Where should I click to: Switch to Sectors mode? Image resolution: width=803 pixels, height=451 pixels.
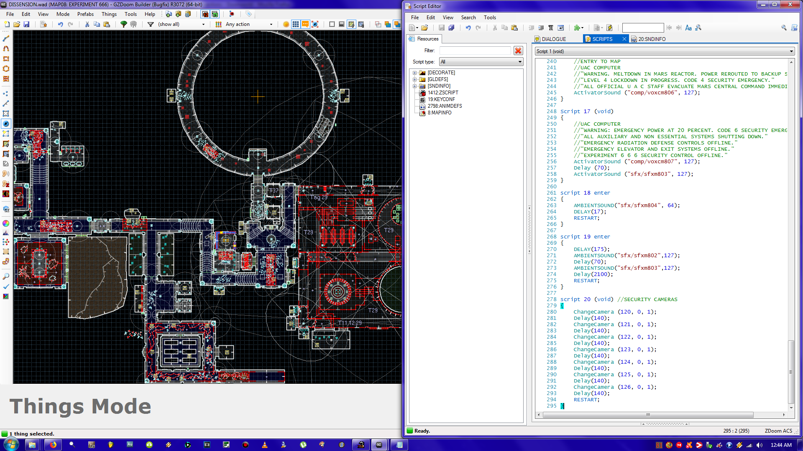point(6,114)
